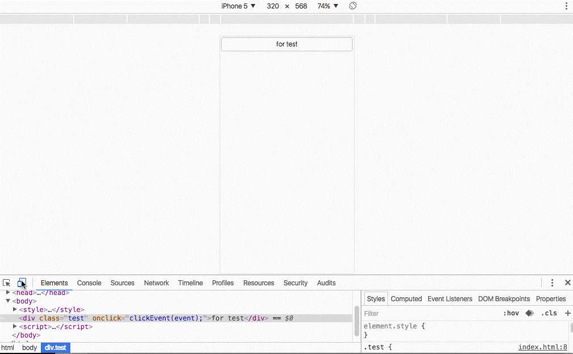Open the Properties sidebar tab

click(551, 299)
